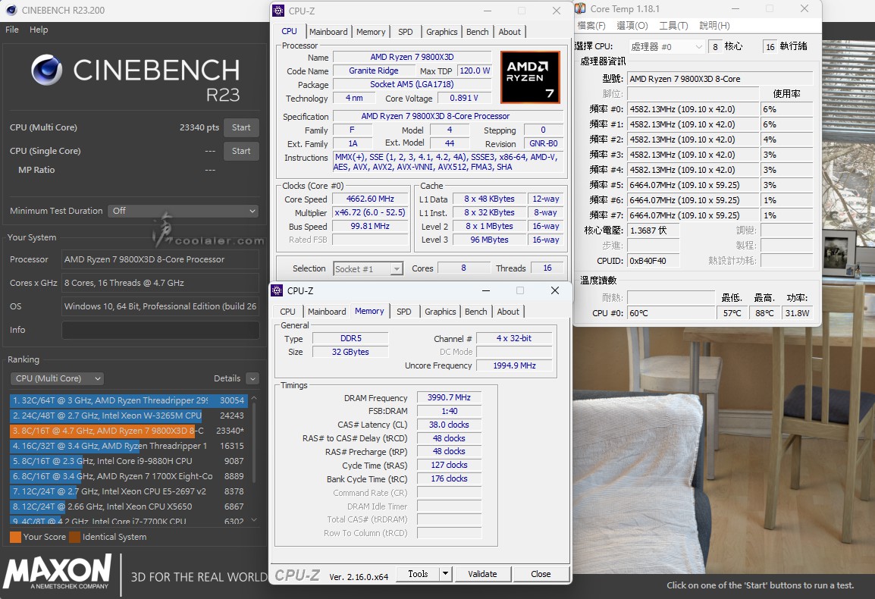
Task: Click the Cinebench R23 sphere logo
Action: click(47, 70)
